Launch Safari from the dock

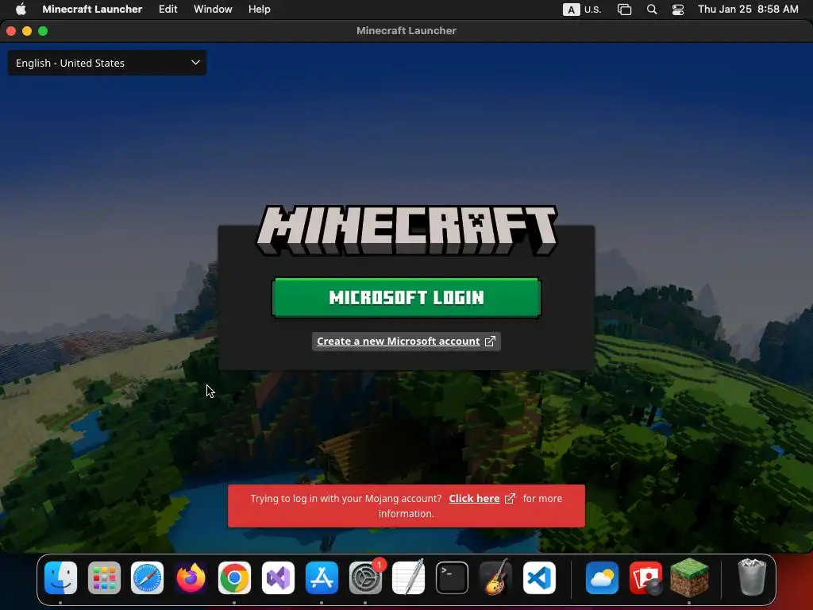(x=147, y=577)
